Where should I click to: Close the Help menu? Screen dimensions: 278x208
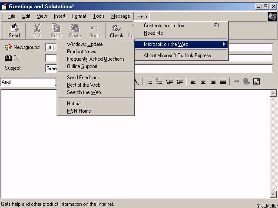(x=142, y=16)
